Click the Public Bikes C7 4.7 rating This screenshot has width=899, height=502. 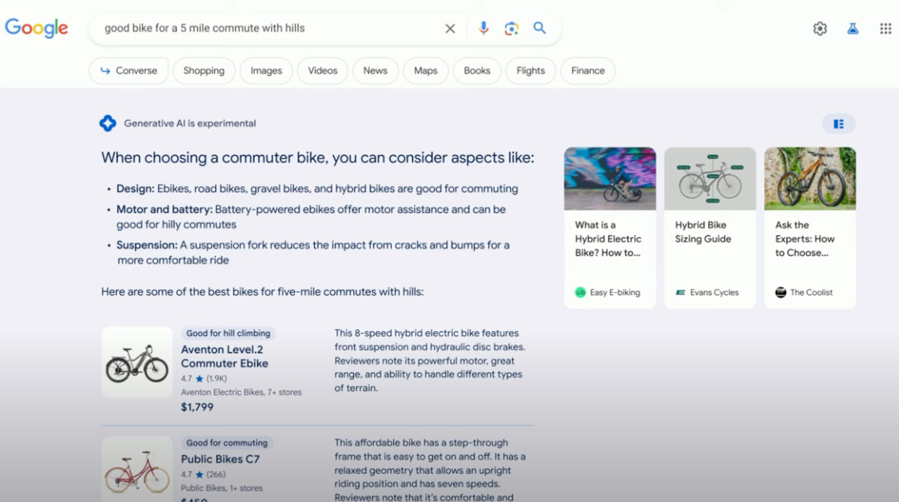tap(204, 475)
